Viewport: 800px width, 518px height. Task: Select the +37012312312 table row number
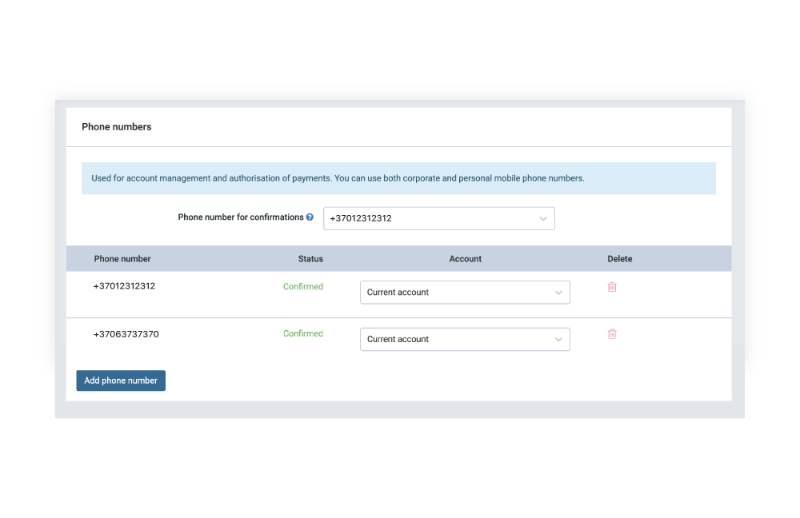(x=124, y=286)
